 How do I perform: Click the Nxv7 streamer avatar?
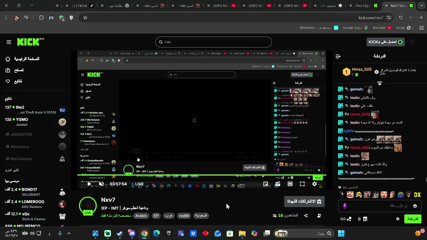tap(88, 205)
